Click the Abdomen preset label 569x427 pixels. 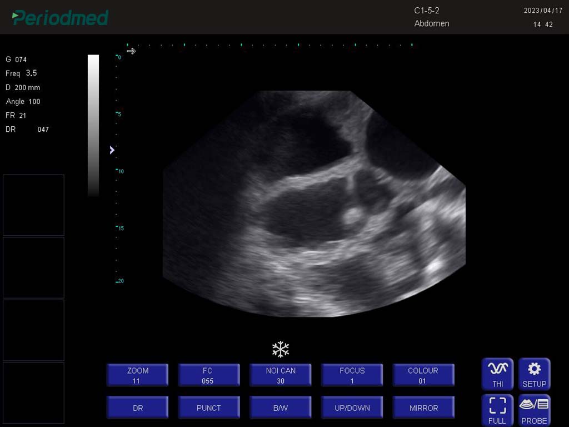coord(432,23)
